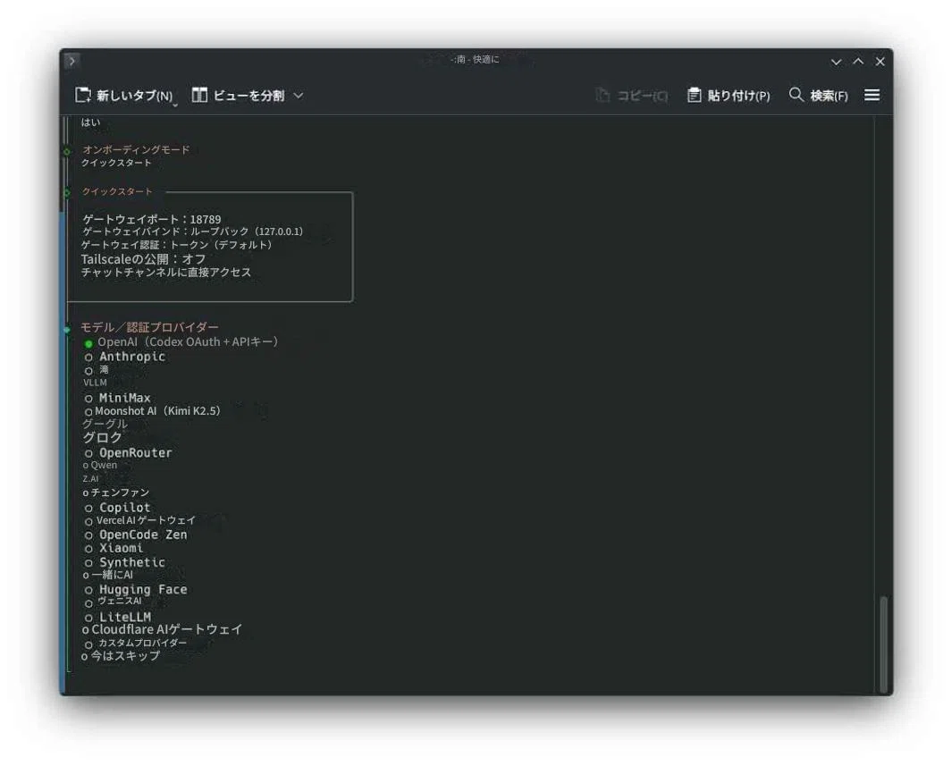
Task: Click the グーグル text
Action: click(105, 424)
